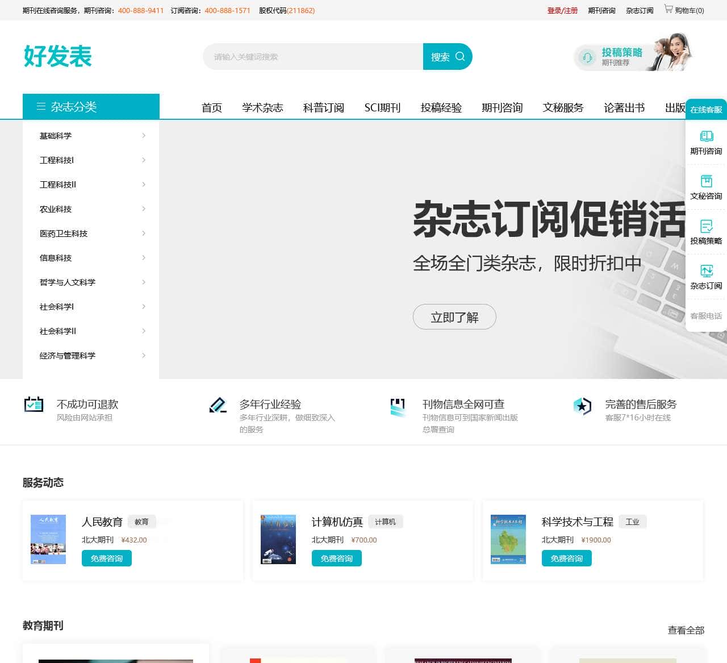Viewport: 727px width, 663px height.
Task: Click 免费咨询 for 计算机仿真
Action: coord(337,558)
